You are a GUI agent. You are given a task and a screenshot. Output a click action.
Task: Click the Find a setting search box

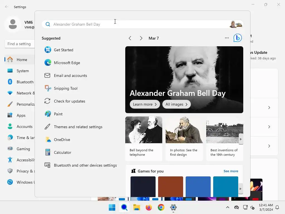coord(20,44)
